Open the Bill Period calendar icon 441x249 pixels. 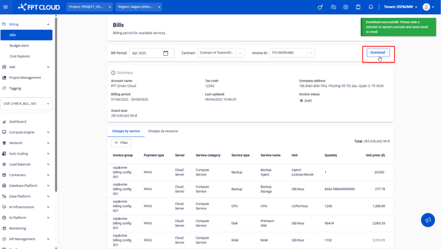click(x=166, y=53)
